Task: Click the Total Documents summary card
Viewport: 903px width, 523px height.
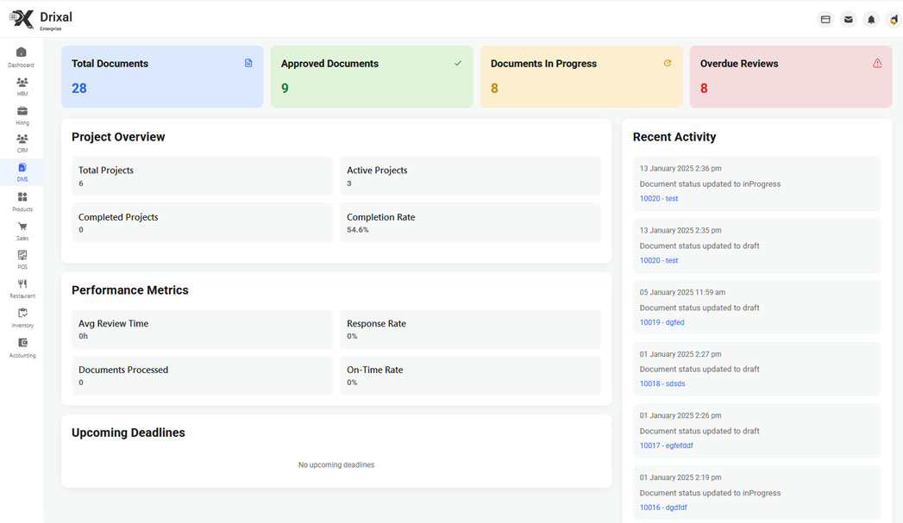Action: tap(161, 77)
